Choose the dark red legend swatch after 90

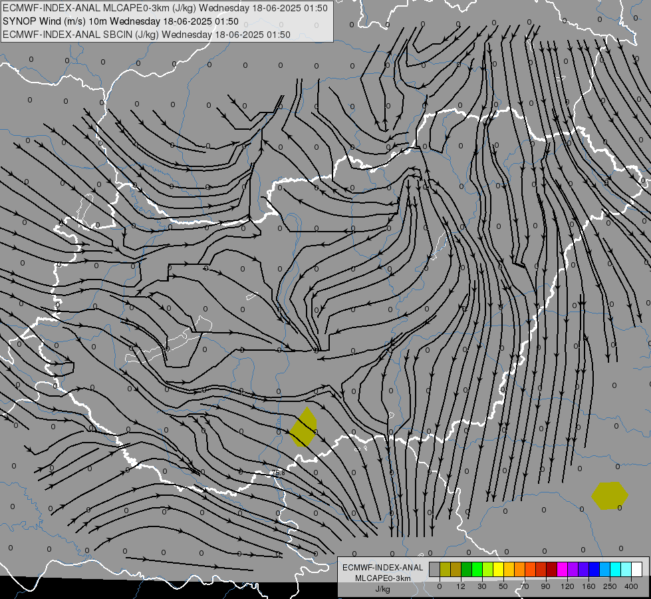pyautogui.click(x=552, y=570)
